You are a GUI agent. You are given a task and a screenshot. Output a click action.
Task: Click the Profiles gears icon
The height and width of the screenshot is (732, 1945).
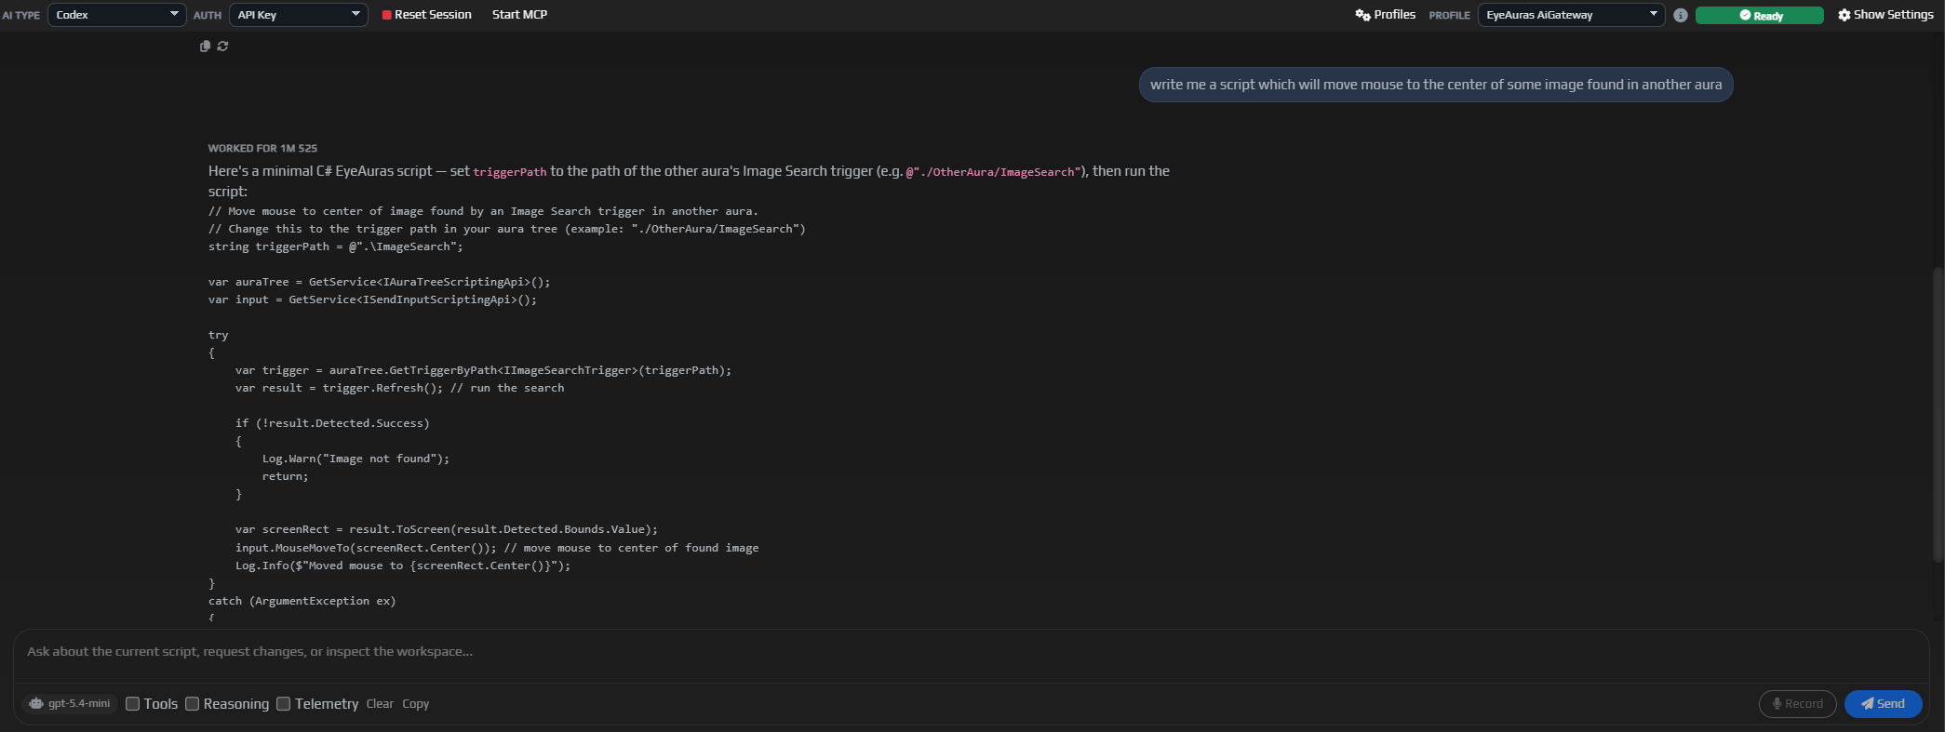1362,15
